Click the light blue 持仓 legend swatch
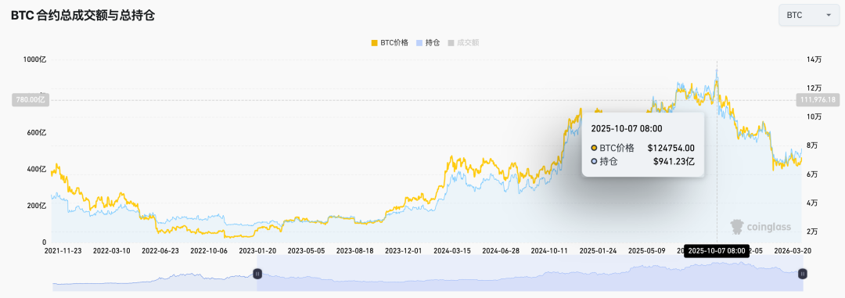Screen dimensions: 845x298 420,42
